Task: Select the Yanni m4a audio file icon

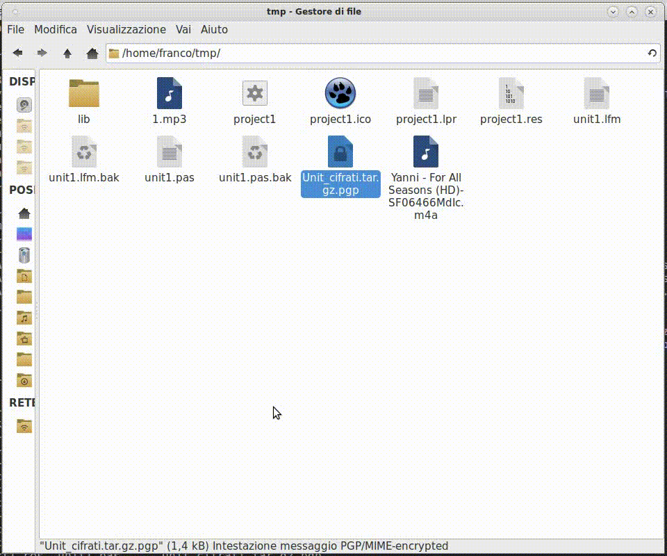Action: pos(426,152)
